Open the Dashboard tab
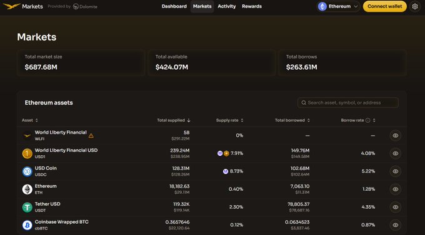Screen dimensions: 425x235 point(174,6)
